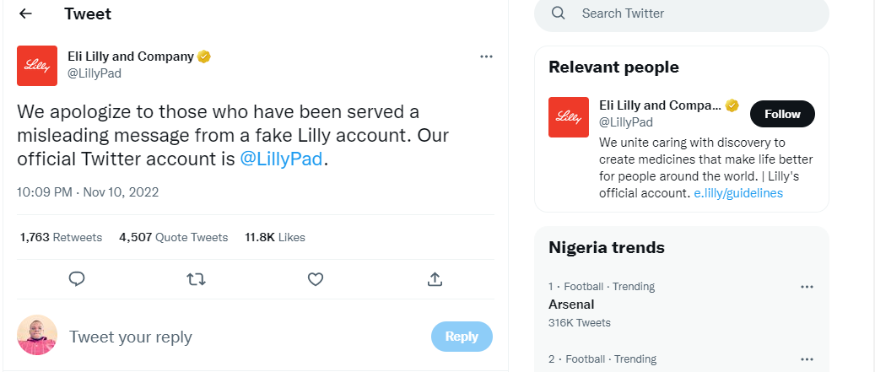Click the share upload icon
Image resolution: width=875 pixels, height=372 pixels.
click(435, 278)
